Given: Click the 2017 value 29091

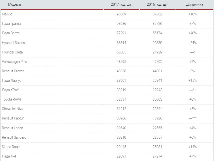Looking at the screenshot, I should (121, 156).
